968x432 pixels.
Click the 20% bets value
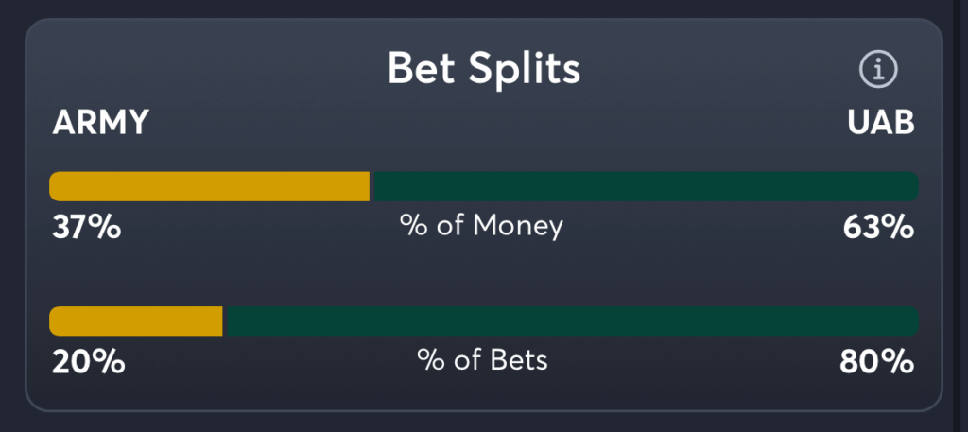(87, 361)
